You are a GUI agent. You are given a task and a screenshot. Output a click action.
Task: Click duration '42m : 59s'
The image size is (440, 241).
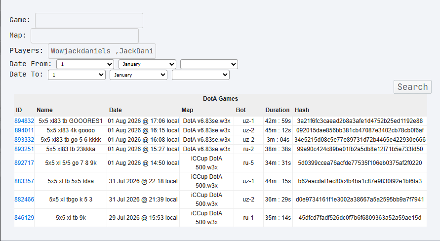click(278, 121)
